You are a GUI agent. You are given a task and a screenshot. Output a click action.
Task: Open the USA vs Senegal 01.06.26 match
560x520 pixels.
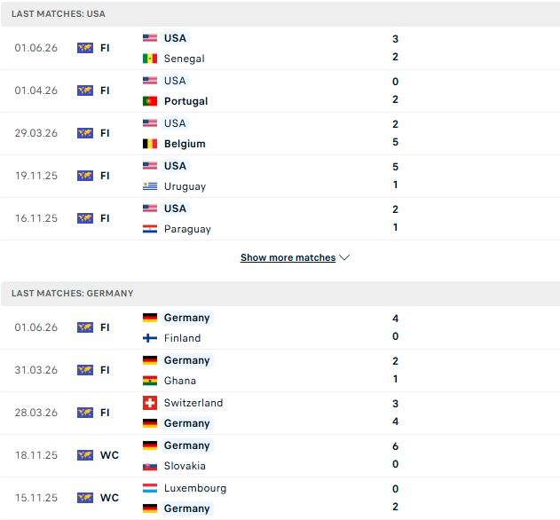click(280, 48)
